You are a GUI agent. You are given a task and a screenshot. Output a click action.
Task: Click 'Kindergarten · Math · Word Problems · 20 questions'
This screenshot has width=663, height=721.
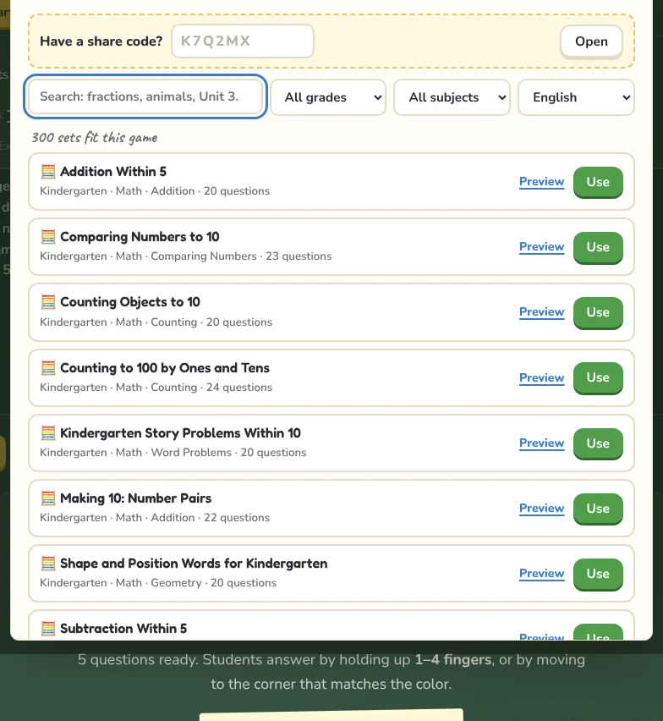173,453
